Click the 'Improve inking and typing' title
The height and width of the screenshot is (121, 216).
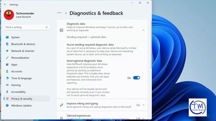point(82,104)
